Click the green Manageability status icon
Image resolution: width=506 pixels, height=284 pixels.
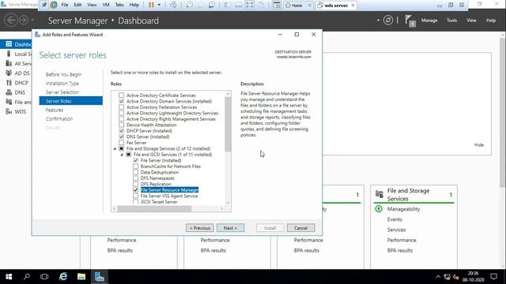click(379, 209)
